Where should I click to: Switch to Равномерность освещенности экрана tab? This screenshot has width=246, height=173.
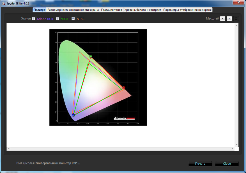click(x=73, y=10)
